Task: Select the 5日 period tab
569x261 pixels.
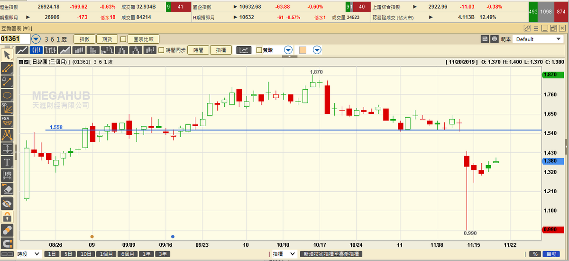Action: click(x=68, y=254)
